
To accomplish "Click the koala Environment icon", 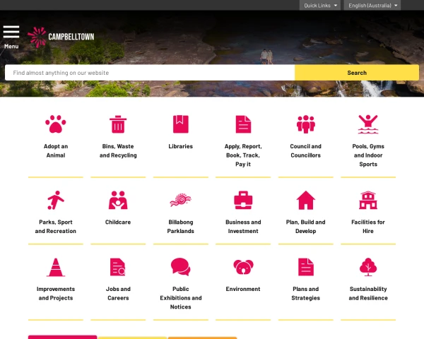I will [x=243, y=267].
